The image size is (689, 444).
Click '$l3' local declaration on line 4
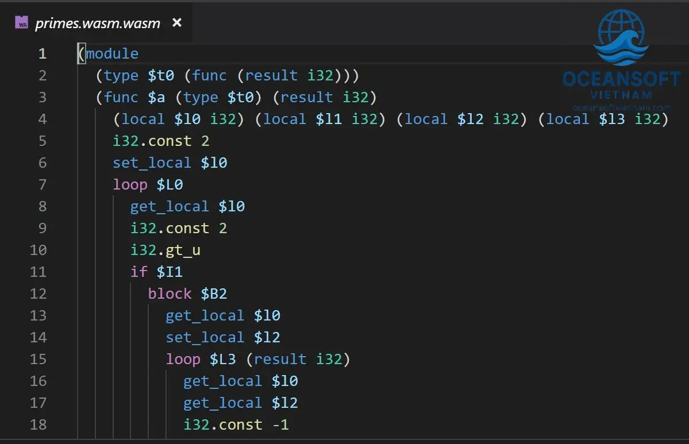[611, 119]
